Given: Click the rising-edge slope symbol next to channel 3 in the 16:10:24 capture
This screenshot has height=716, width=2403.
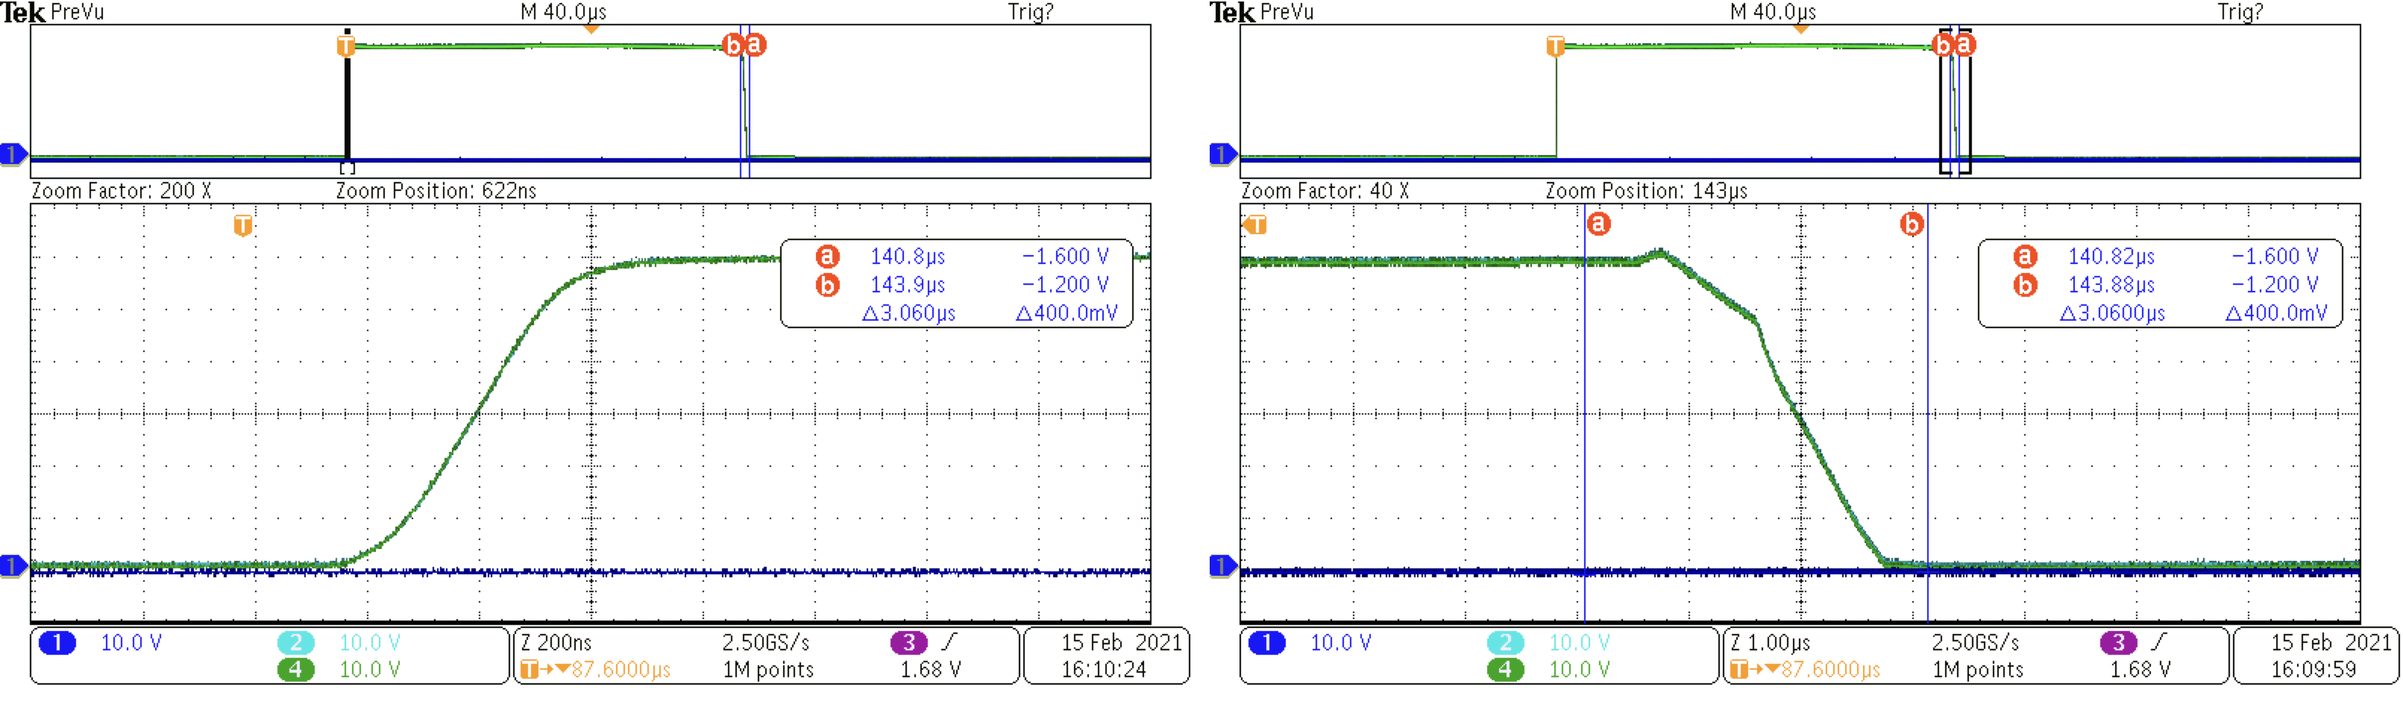Looking at the screenshot, I should [x=949, y=642].
